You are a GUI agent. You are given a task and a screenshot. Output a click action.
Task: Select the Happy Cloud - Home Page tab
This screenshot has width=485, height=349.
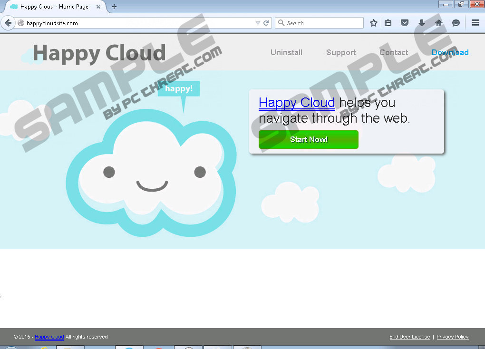point(53,7)
